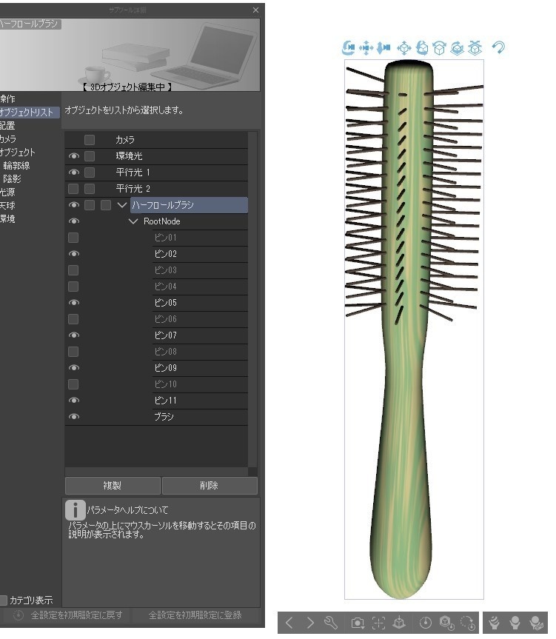This screenshot has height=639, width=556.
Task: Select previous 3D object arrow
Action: (289, 623)
